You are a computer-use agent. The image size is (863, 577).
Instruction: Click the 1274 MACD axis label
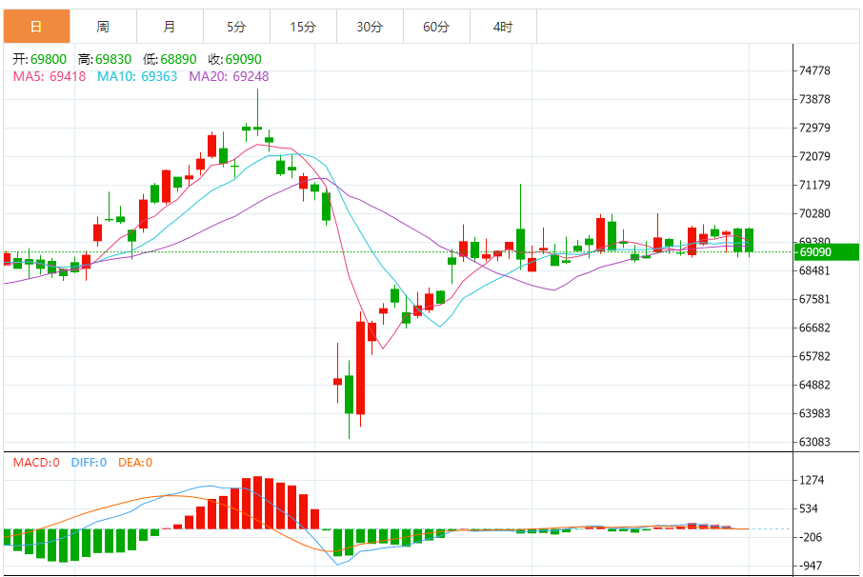(812, 480)
